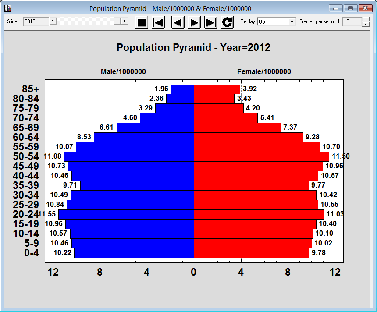
Task: Enable the continuous replay loop
Action: [x=227, y=22]
